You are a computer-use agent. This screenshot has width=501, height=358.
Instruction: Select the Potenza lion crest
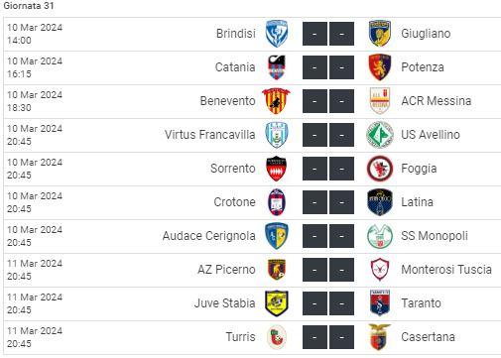point(380,67)
